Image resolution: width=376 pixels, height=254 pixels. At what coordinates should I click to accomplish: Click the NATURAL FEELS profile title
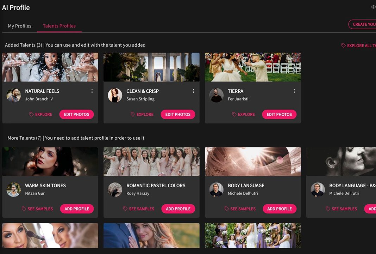[x=42, y=91]
